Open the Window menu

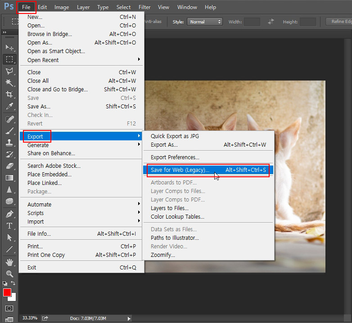click(187, 7)
